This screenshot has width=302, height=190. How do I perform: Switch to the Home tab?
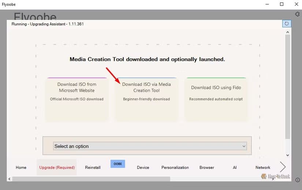21,167
